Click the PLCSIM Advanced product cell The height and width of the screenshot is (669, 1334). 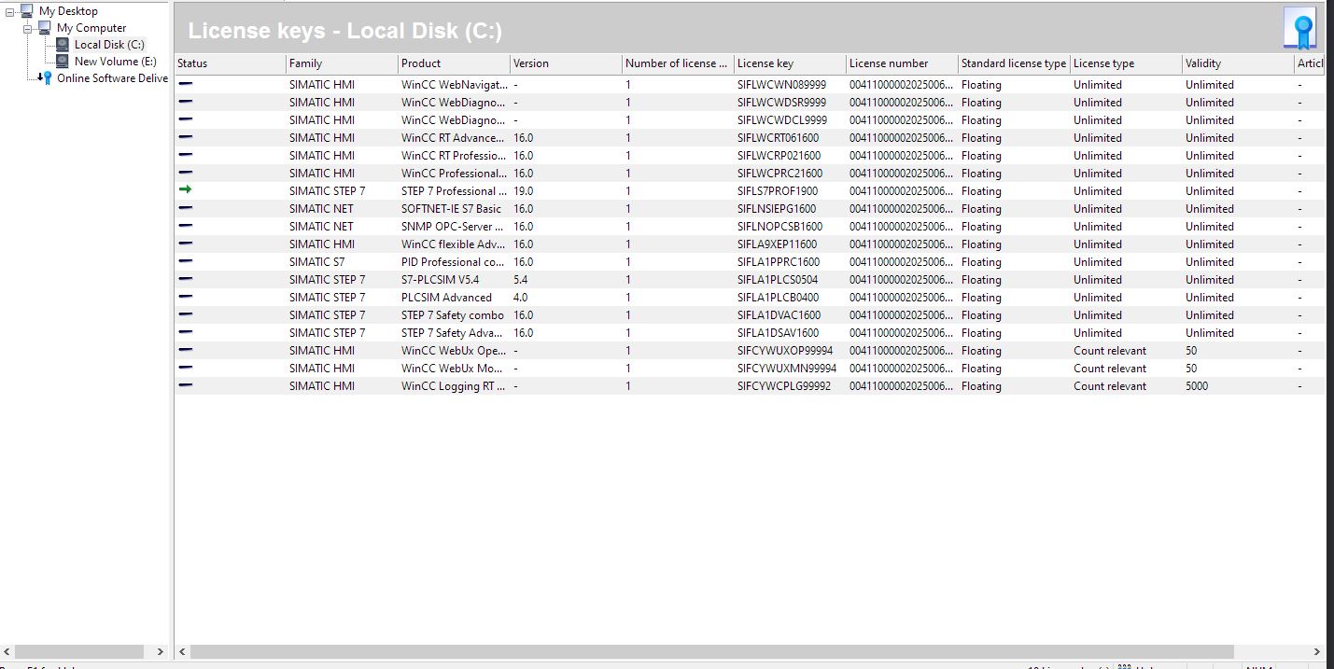[446, 298]
